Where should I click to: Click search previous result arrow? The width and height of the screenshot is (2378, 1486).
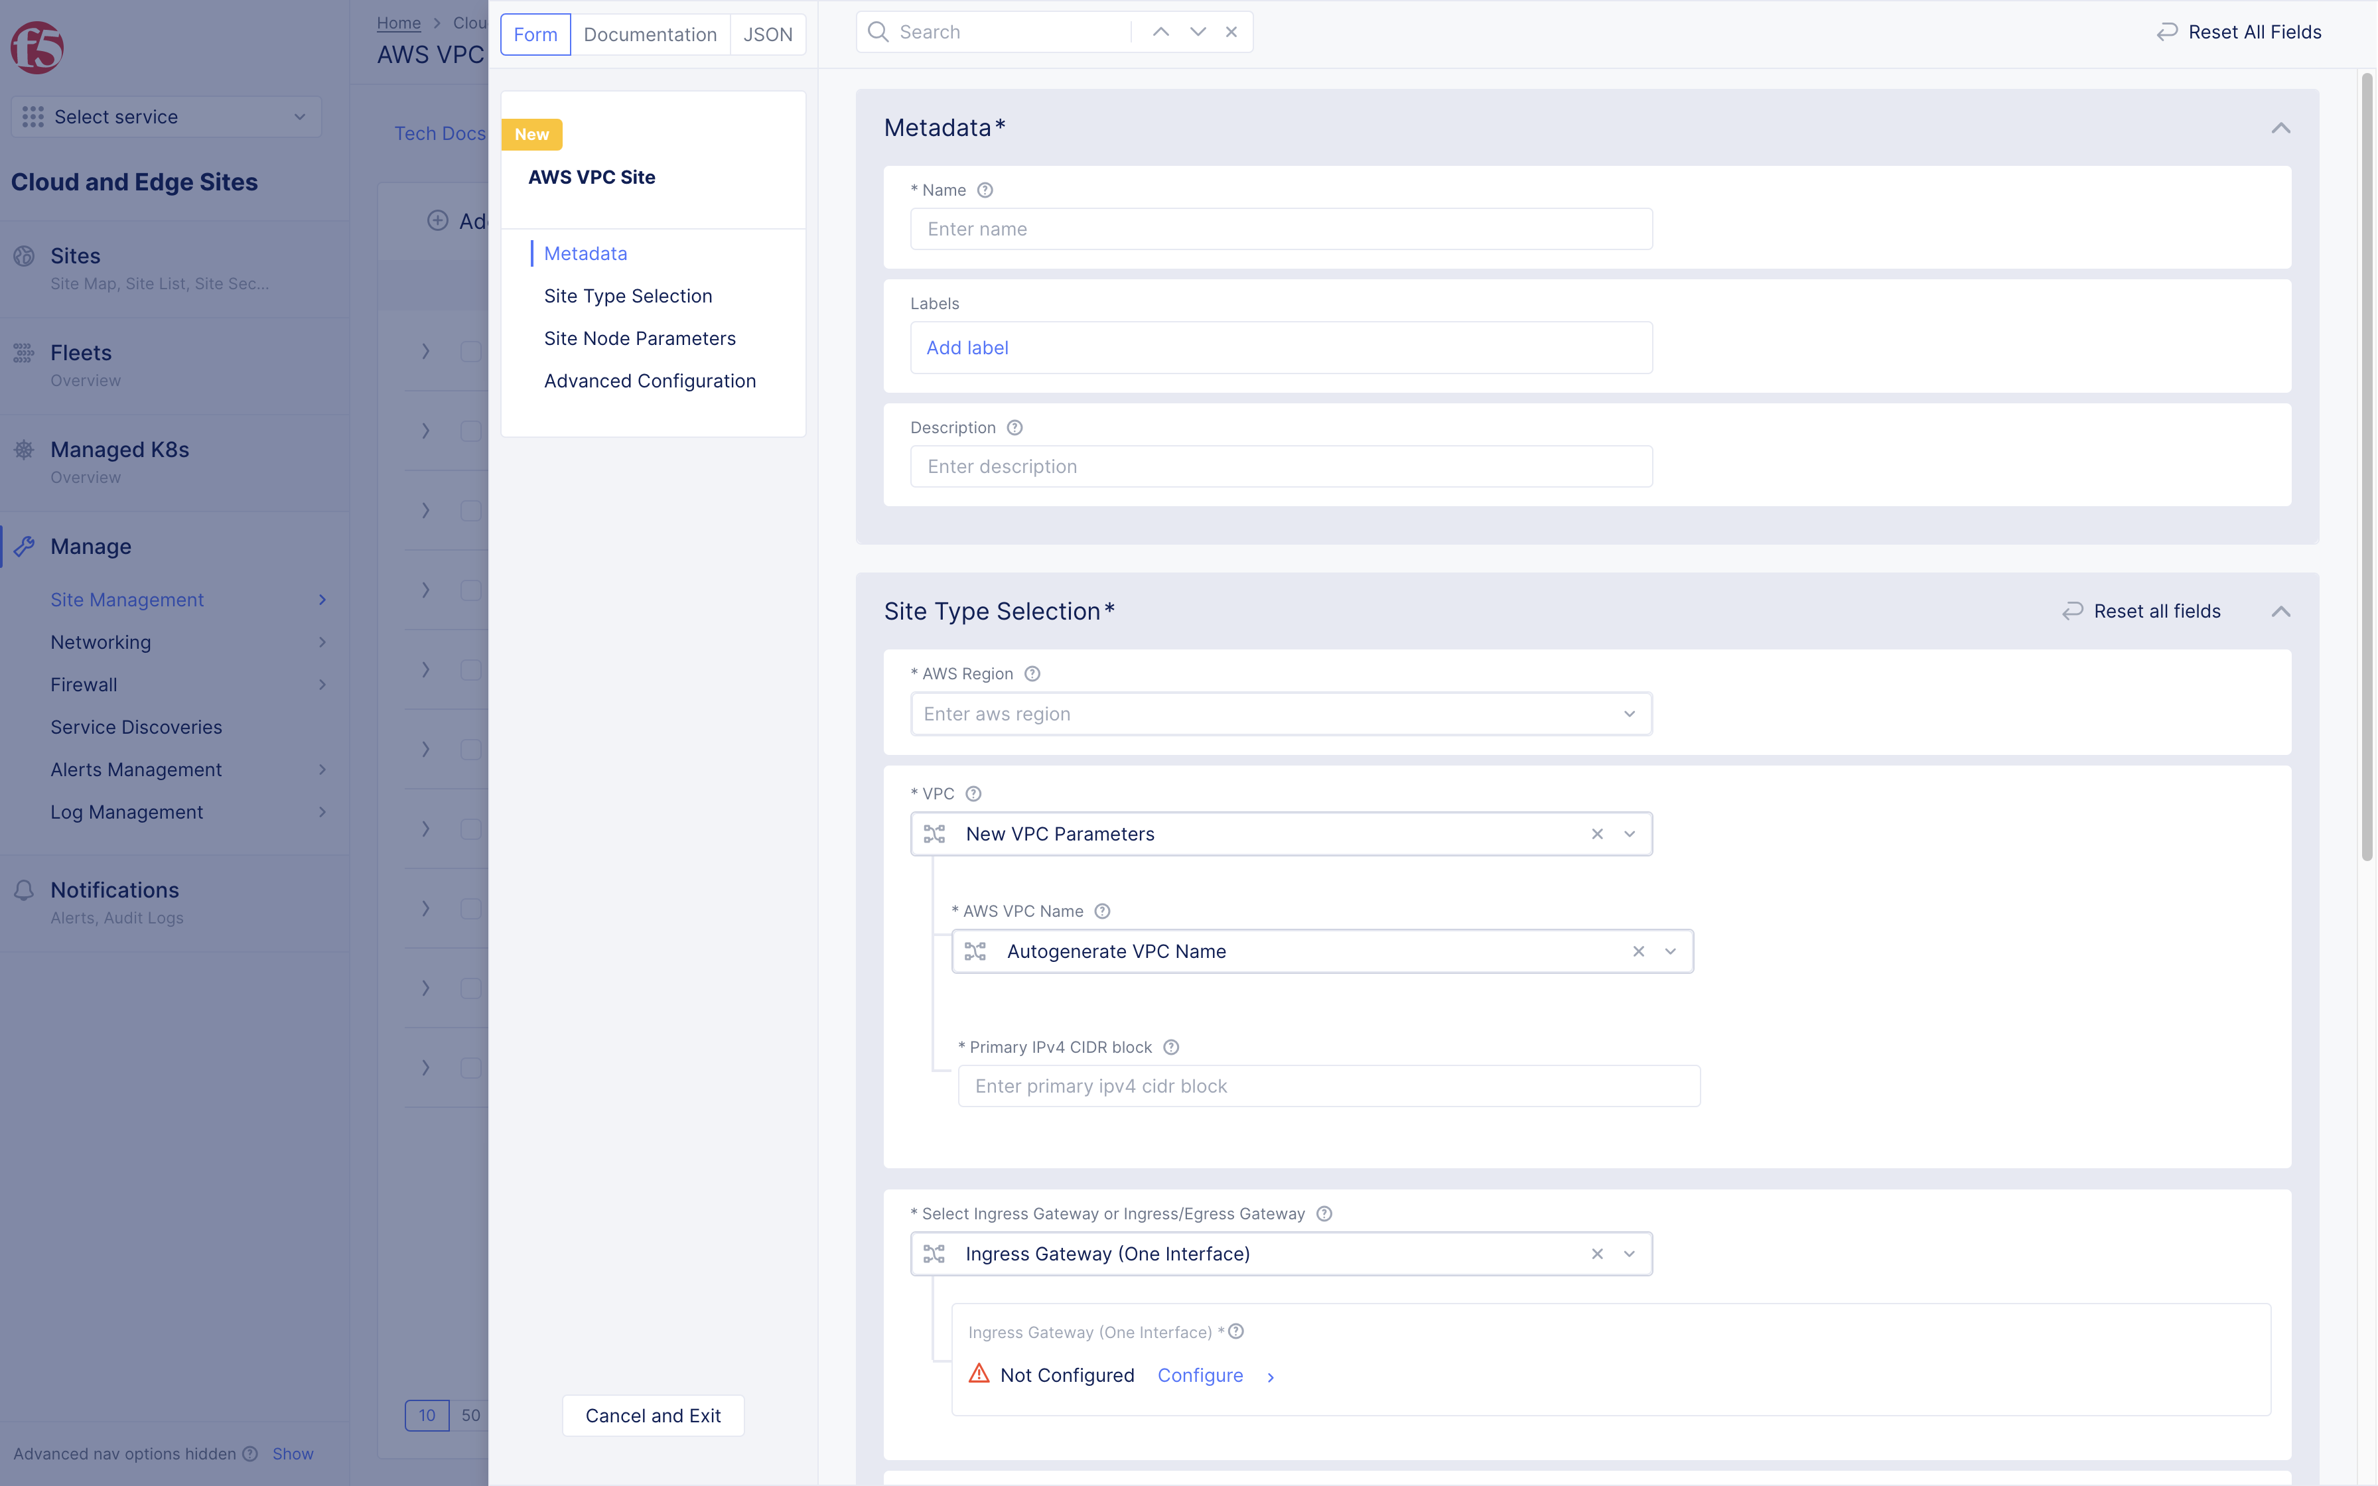[x=1160, y=33]
